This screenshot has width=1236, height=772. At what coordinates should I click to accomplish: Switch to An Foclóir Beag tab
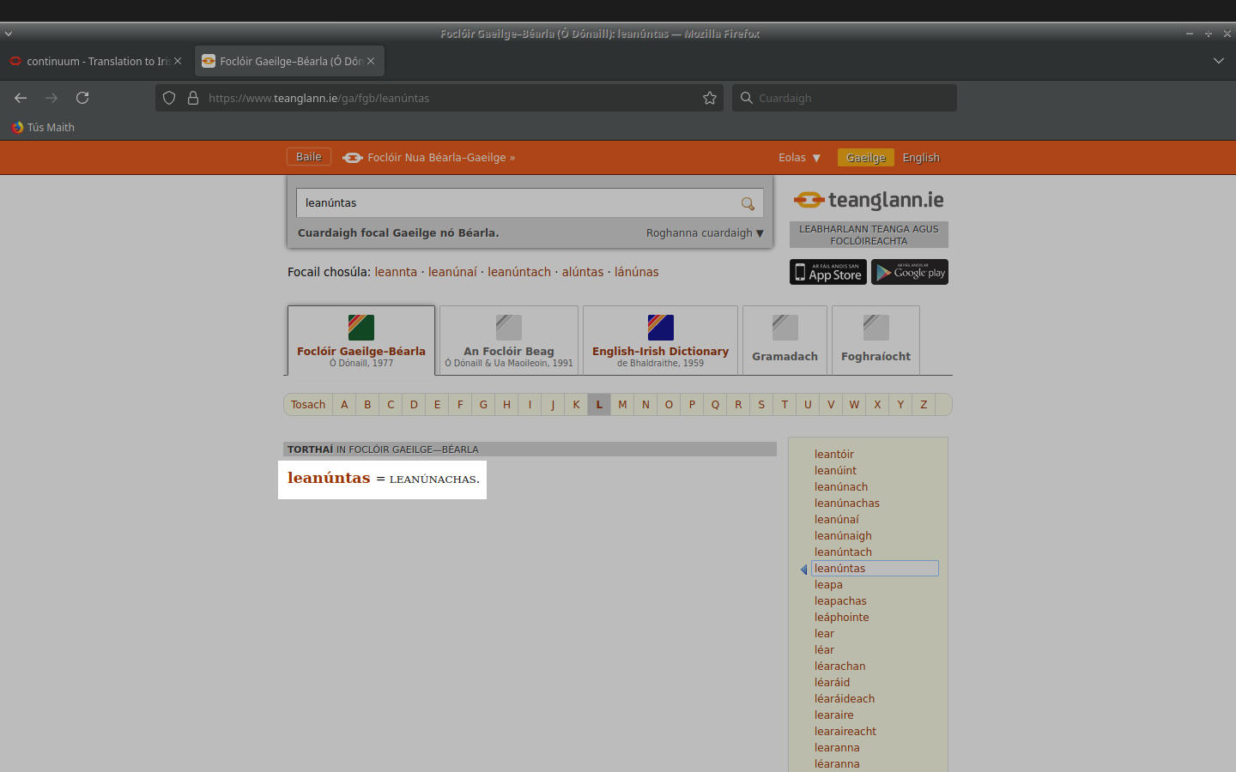(x=509, y=341)
